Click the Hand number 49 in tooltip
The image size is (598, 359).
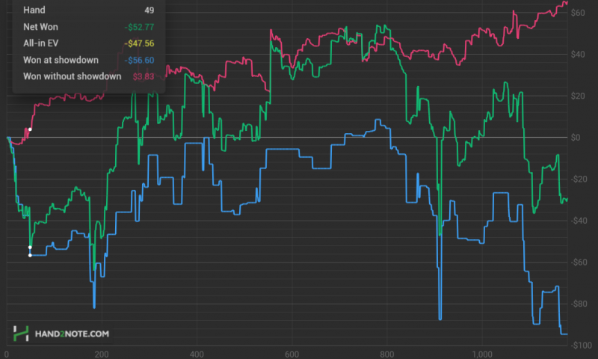coord(149,10)
